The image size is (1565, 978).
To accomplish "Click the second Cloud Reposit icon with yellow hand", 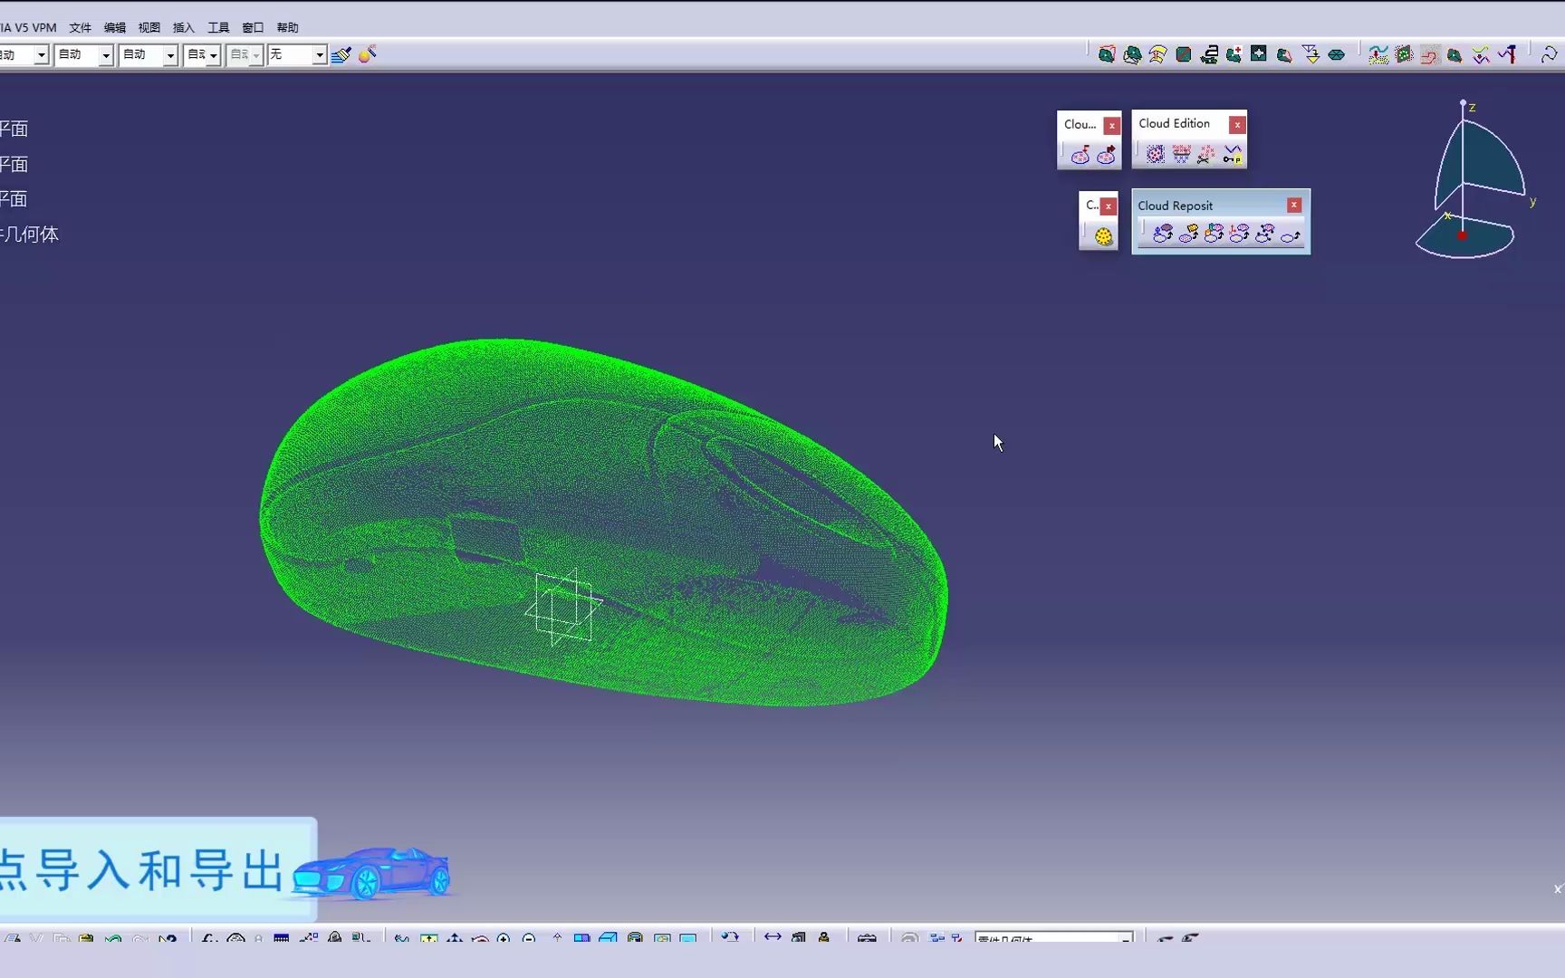I will click(x=1188, y=234).
